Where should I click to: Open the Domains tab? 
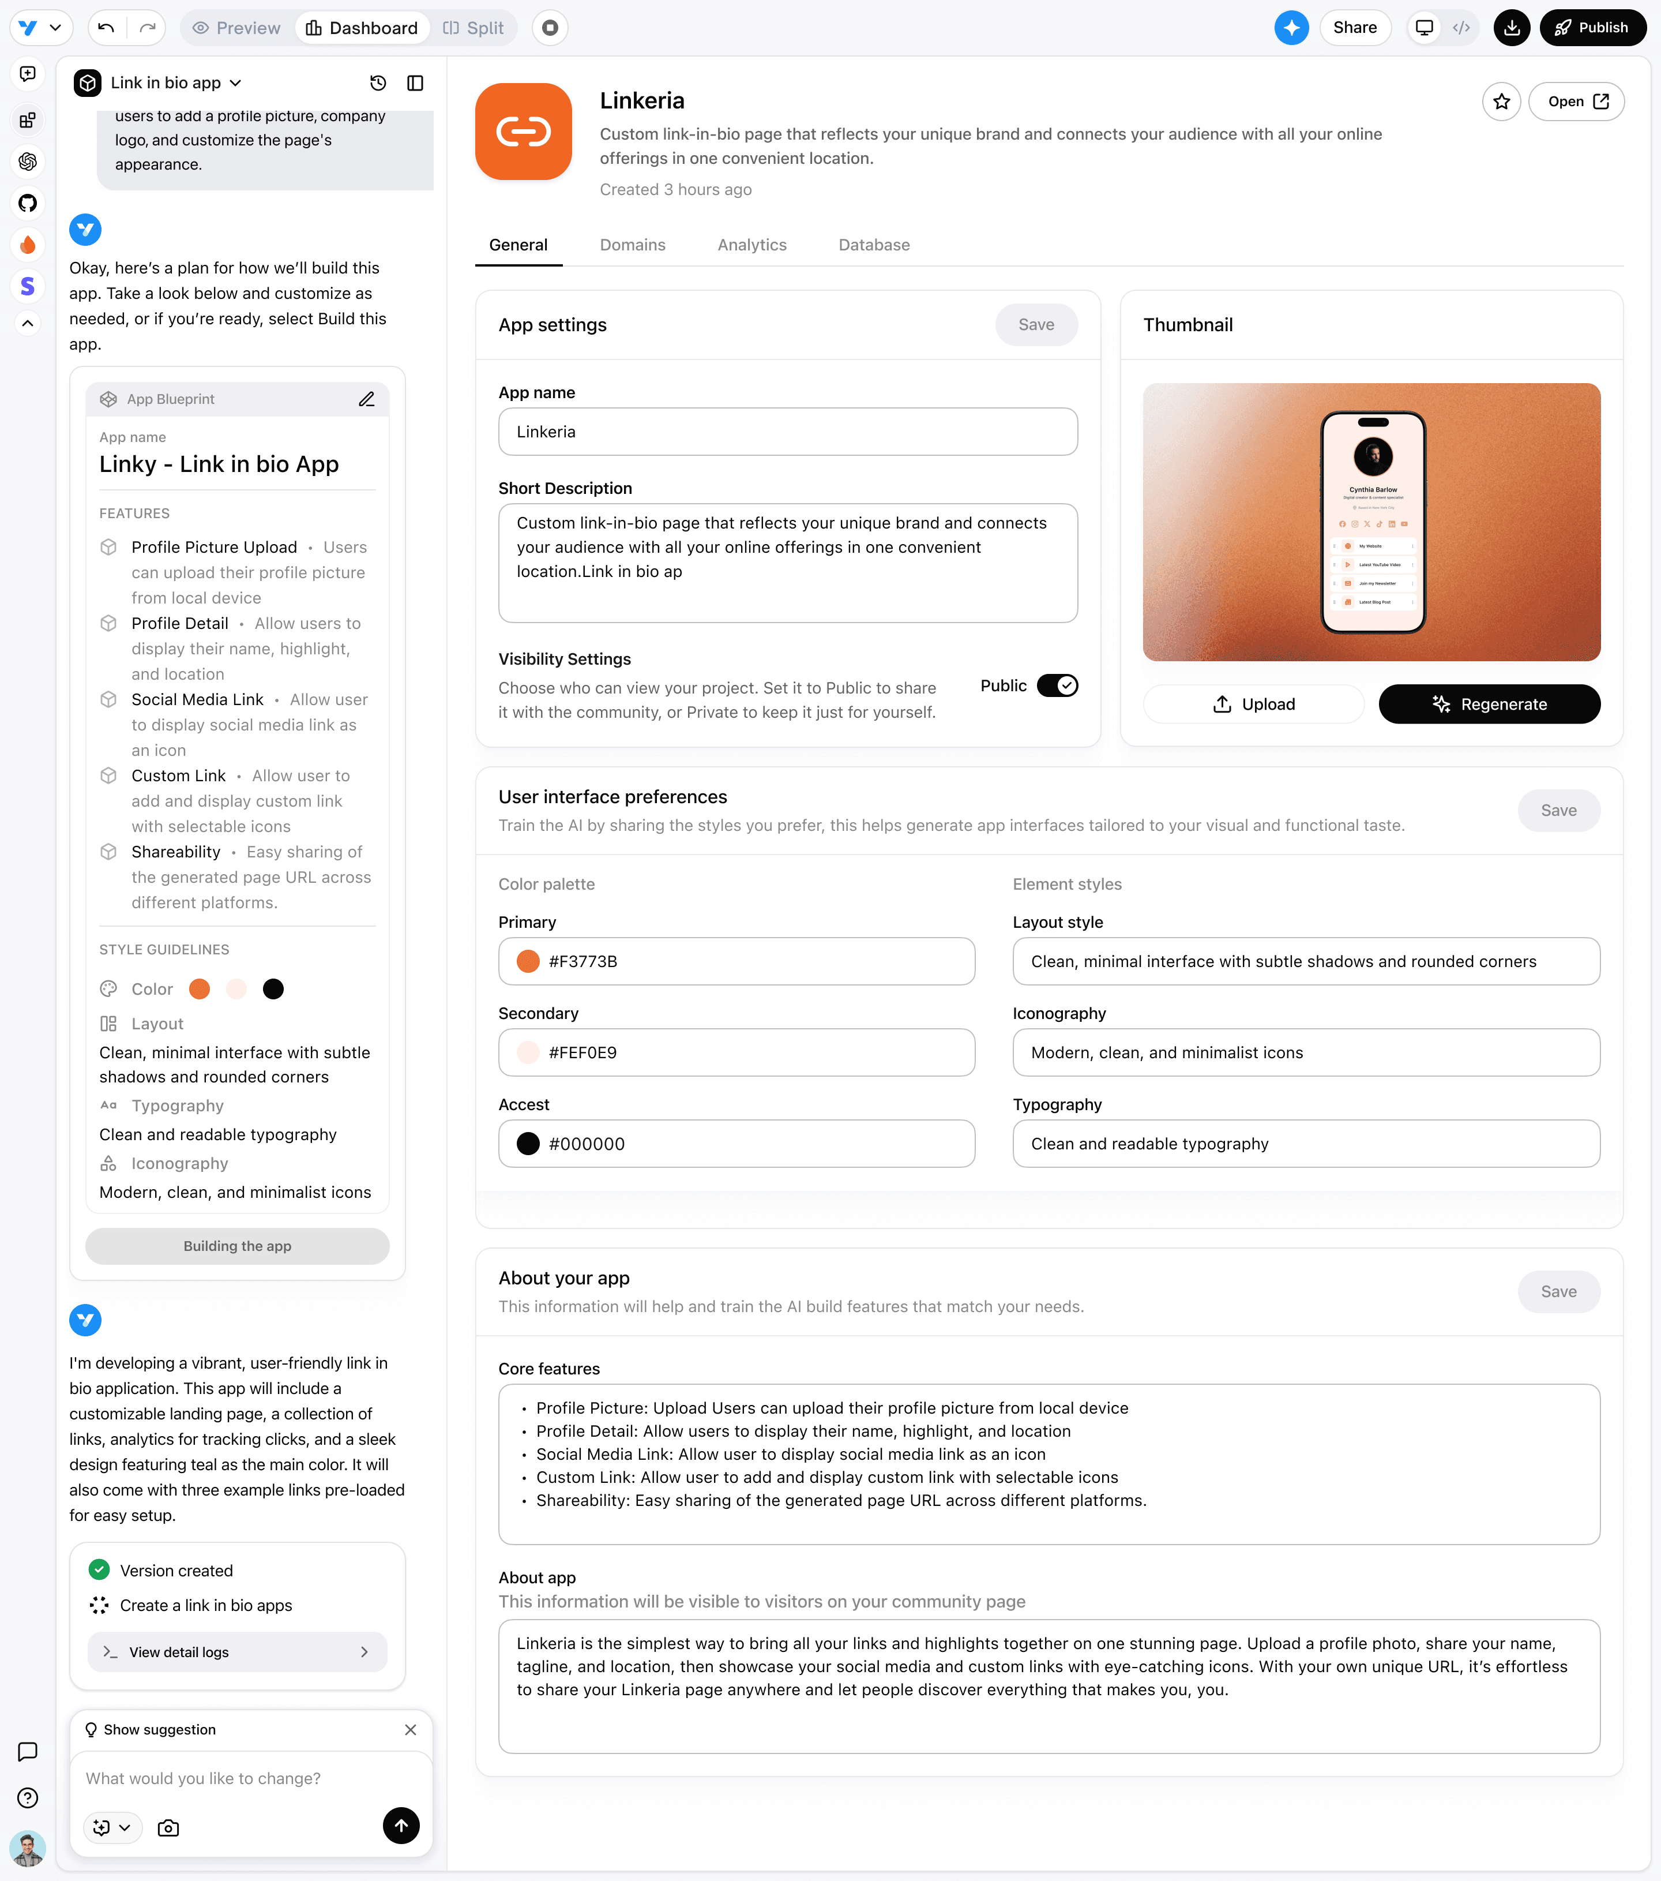(x=633, y=245)
